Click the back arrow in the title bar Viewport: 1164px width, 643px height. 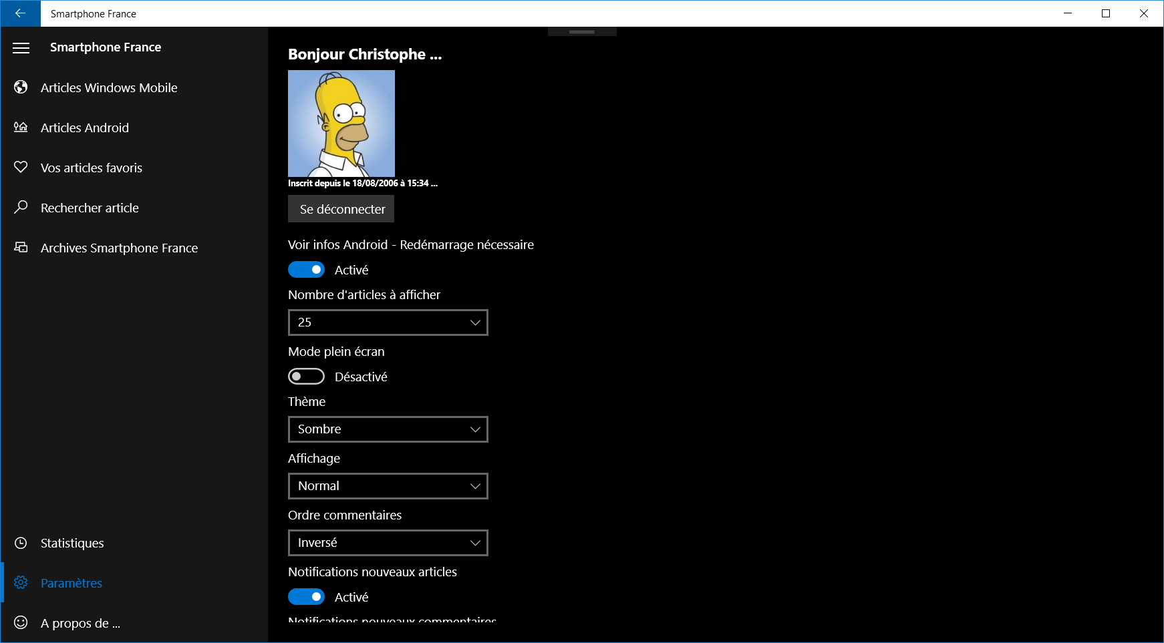[20, 13]
